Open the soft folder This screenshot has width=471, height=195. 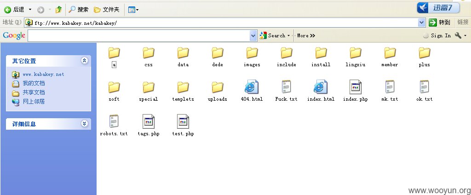click(114, 87)
